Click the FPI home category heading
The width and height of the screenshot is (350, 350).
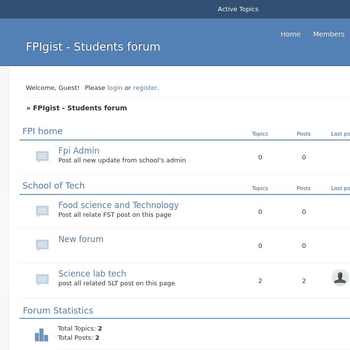(x=42, y=131)
